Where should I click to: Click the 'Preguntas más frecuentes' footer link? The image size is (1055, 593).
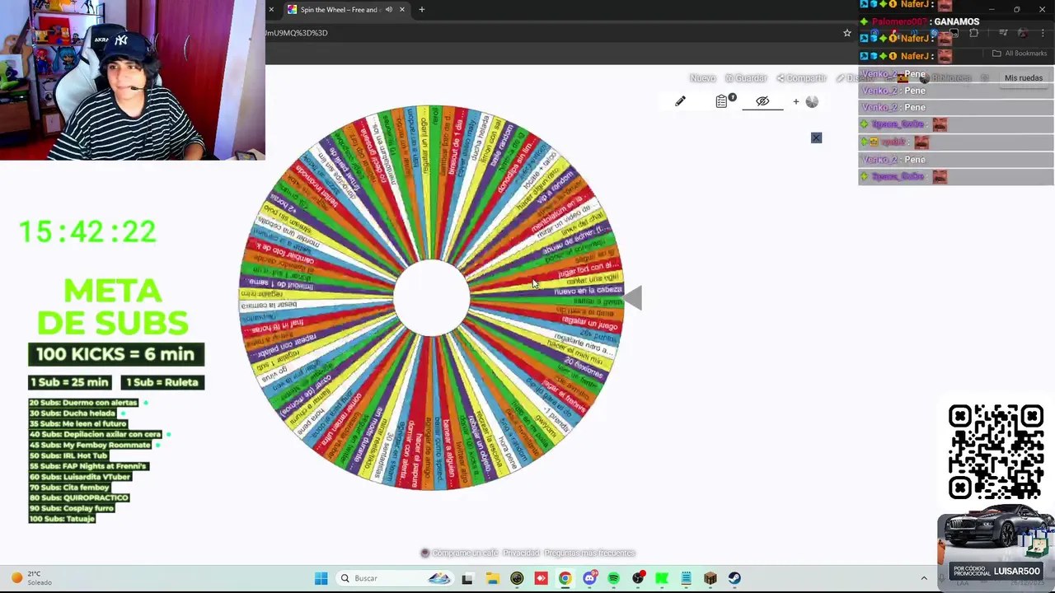tap(589, 553)
